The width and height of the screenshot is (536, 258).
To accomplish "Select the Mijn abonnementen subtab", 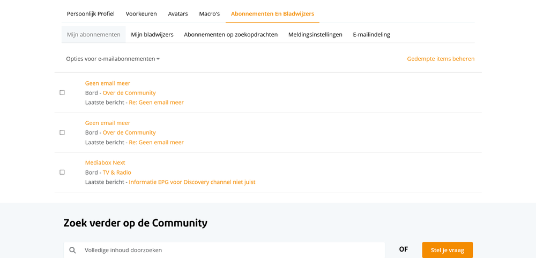I will [94, 35].
